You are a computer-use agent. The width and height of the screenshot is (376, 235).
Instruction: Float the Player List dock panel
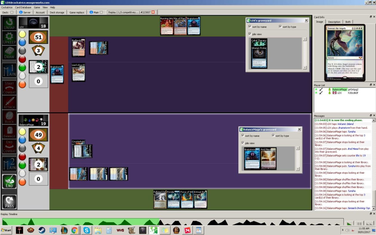pos(370,85)
